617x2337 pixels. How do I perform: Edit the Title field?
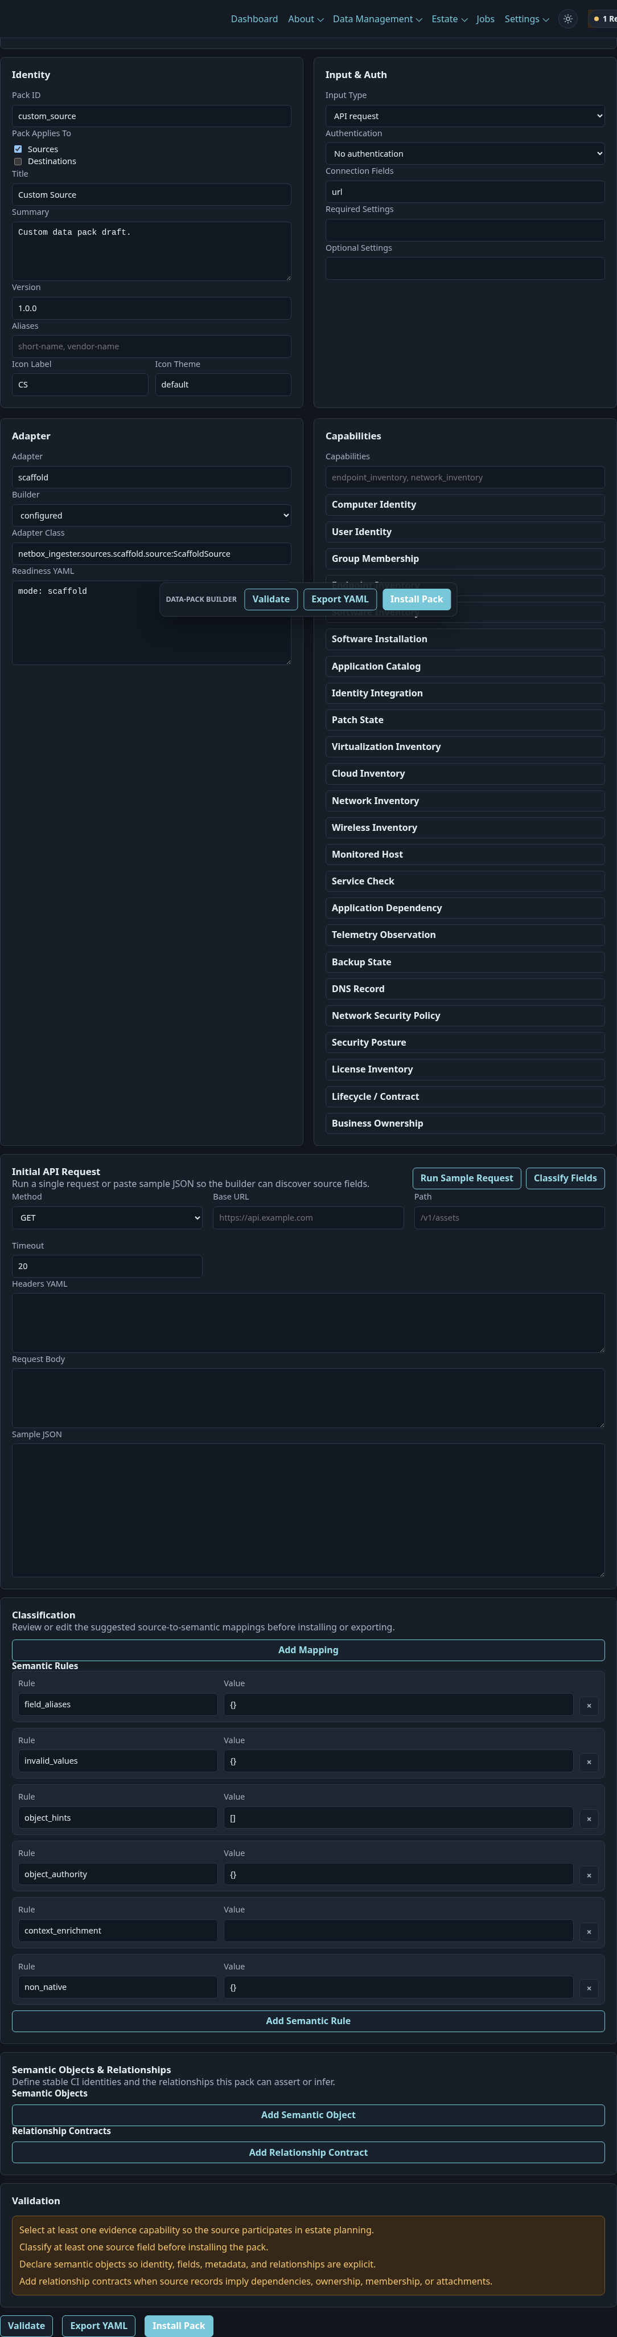coord(151,195)
